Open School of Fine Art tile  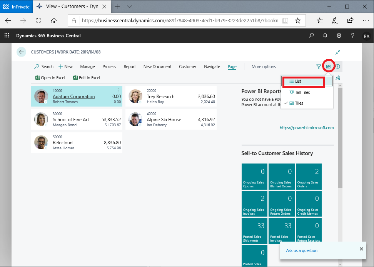coord(77,119)
